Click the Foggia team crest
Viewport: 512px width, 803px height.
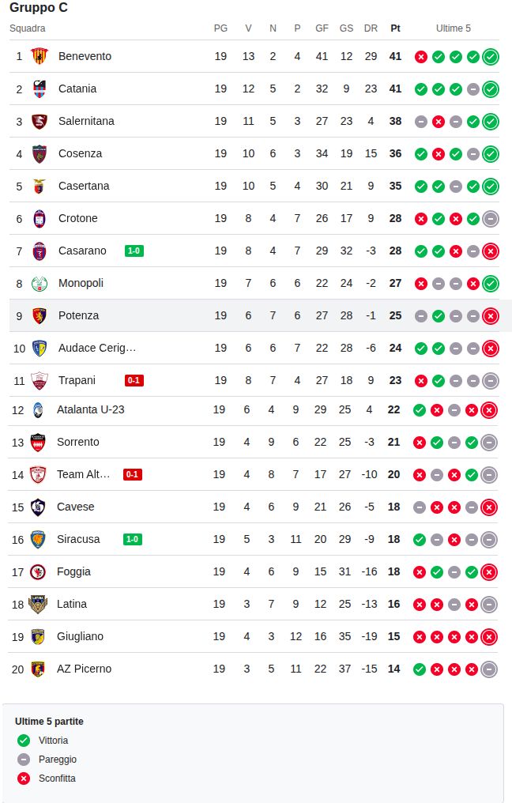37,571
